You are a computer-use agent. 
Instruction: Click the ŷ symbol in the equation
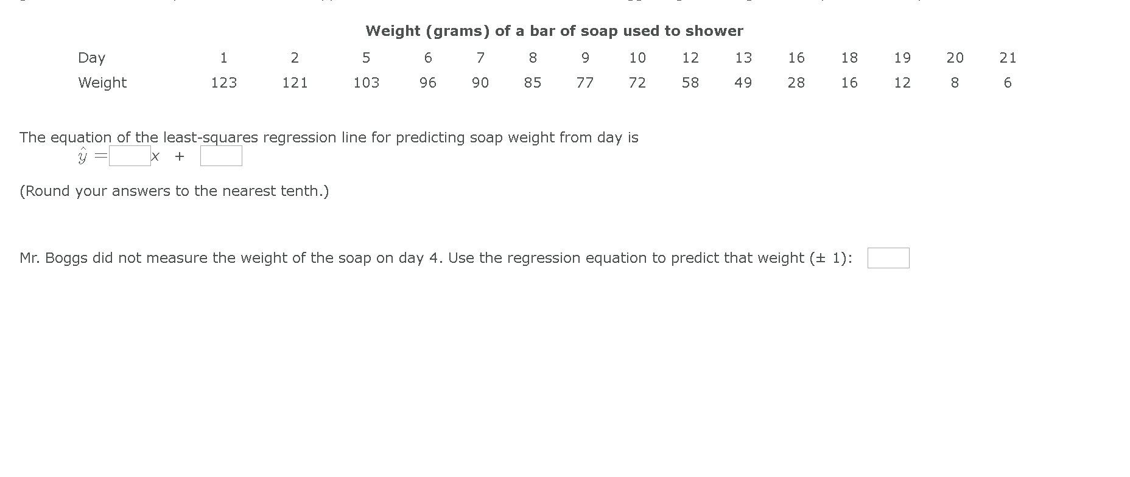tap(83, 156)
